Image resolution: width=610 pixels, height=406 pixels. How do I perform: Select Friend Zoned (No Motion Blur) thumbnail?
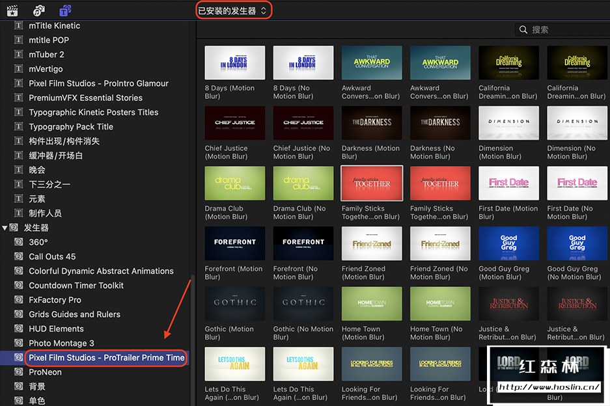click(x=440, y=243)
